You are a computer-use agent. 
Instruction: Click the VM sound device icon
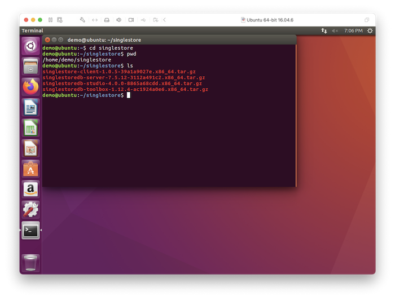click(119, 20)
